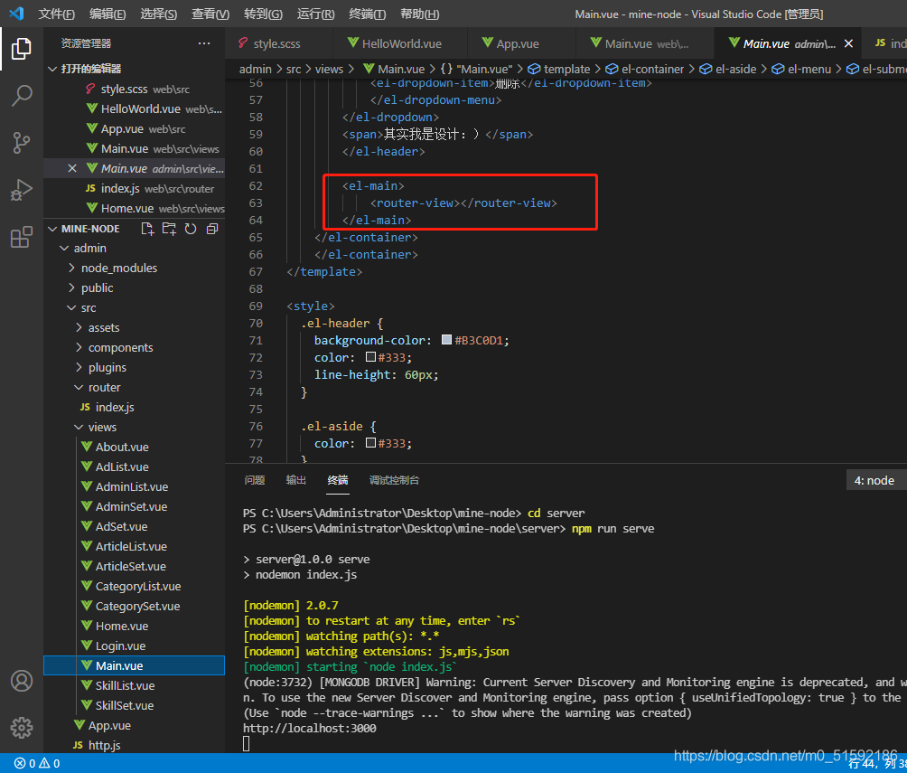
Task: Collapse the views folder
Action: (101, 427)
